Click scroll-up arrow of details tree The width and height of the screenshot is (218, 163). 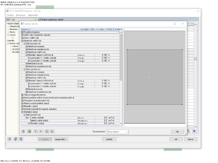(121, 32)
